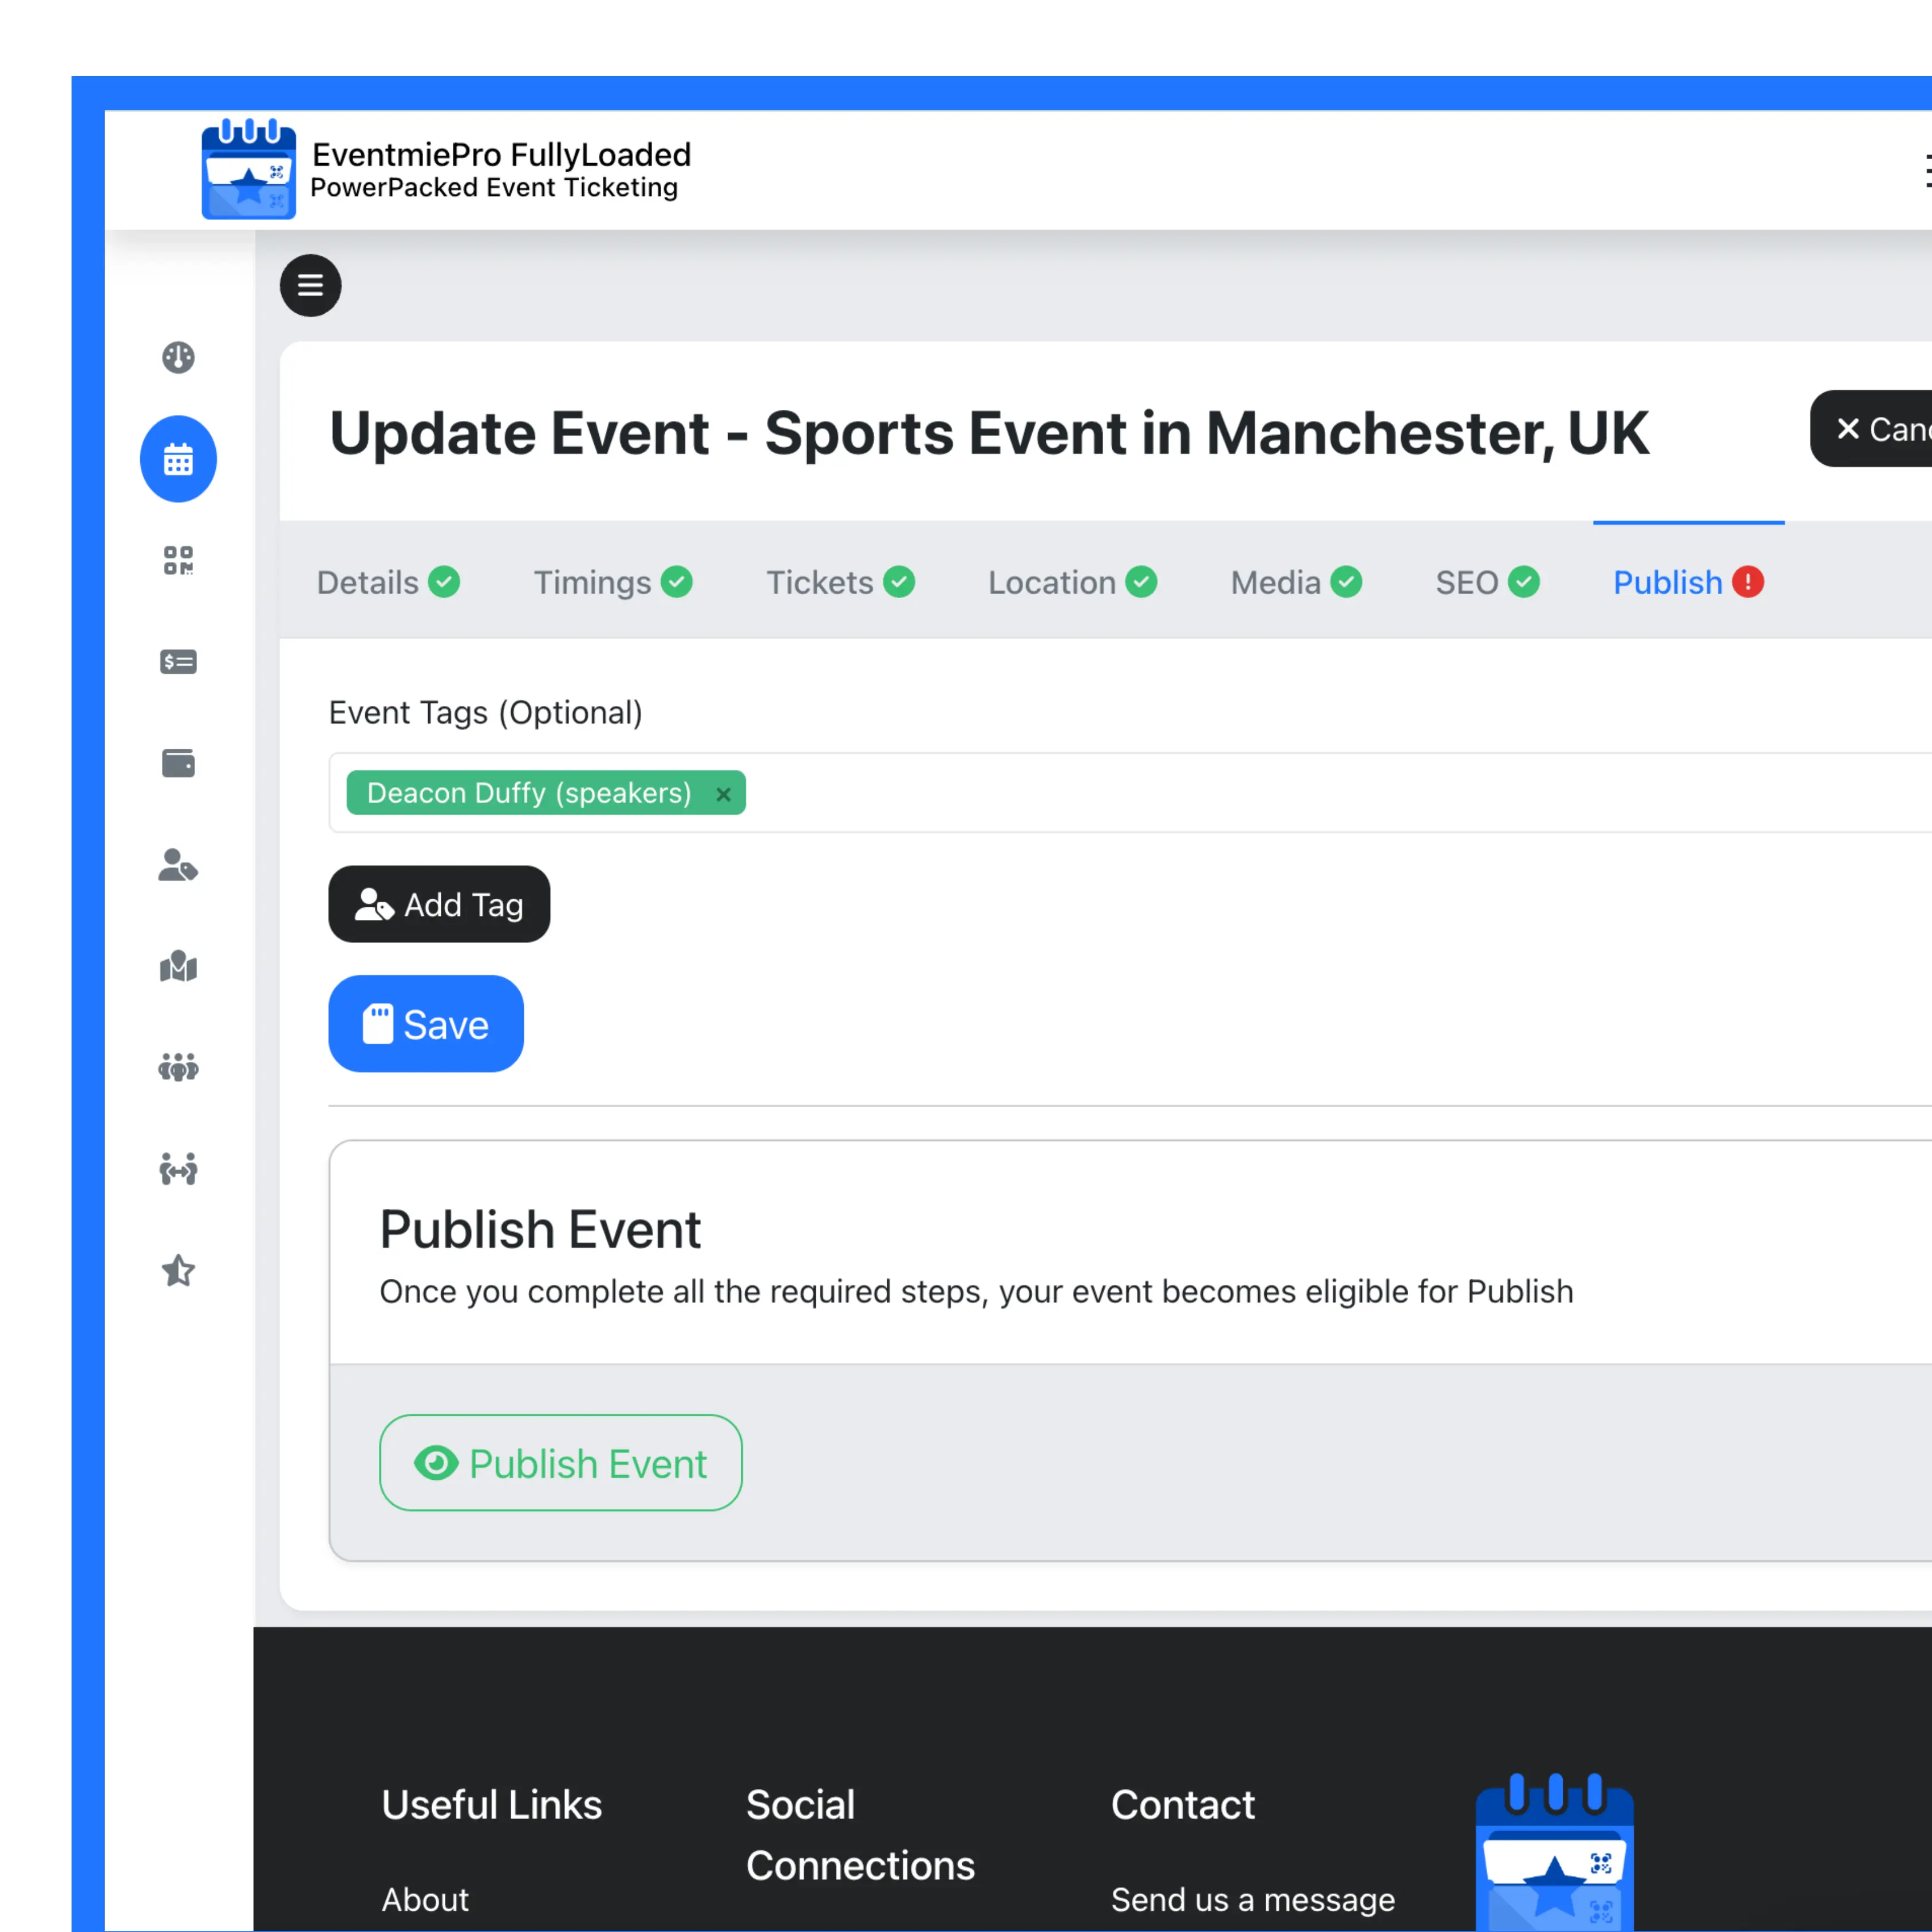This screenshot has height=1932, width=1932.
Task: Switch to the SEO tab
Action: 1487,582
